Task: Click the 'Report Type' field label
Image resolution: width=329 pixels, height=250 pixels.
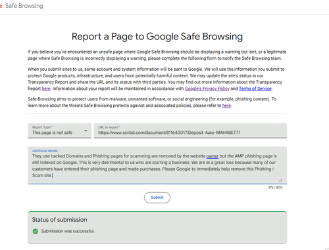Action: click(x=42, y=127)
